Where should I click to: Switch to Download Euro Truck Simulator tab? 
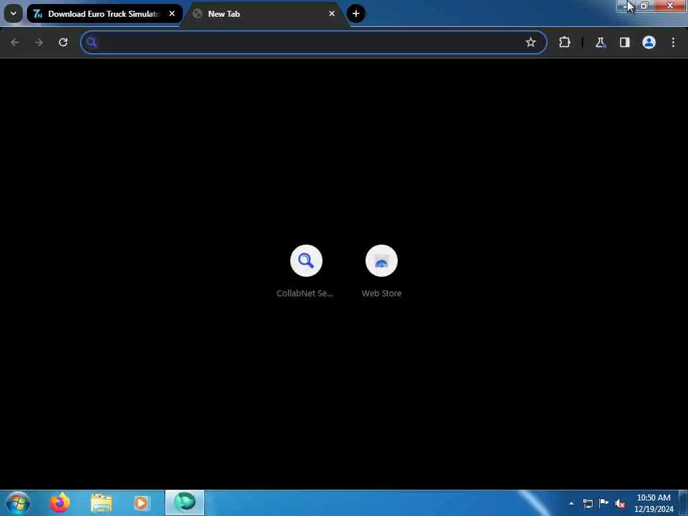pyautogui.click(x=104, y=13)
